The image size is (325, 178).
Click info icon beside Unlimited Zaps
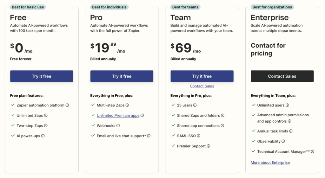(x=46, y=115)
